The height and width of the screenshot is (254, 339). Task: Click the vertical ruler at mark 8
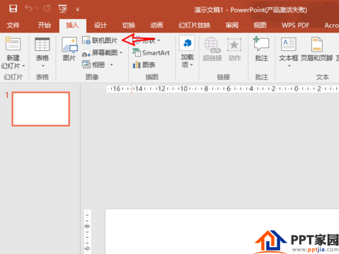click(x=87, y=226)
